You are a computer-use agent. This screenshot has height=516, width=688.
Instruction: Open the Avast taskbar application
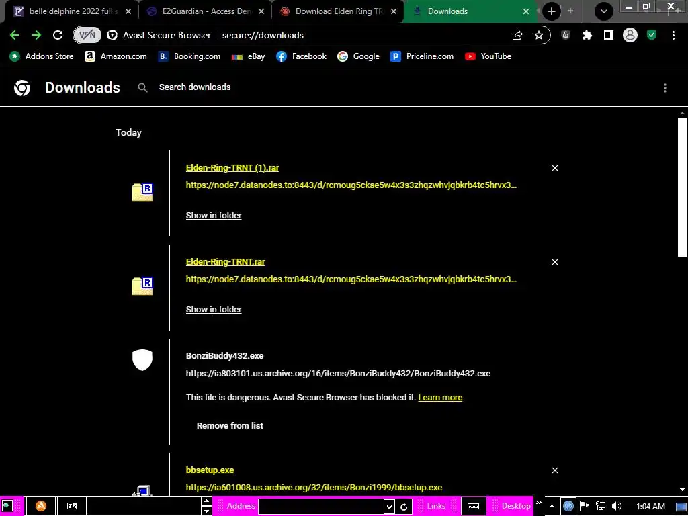(x=41, y=506)
